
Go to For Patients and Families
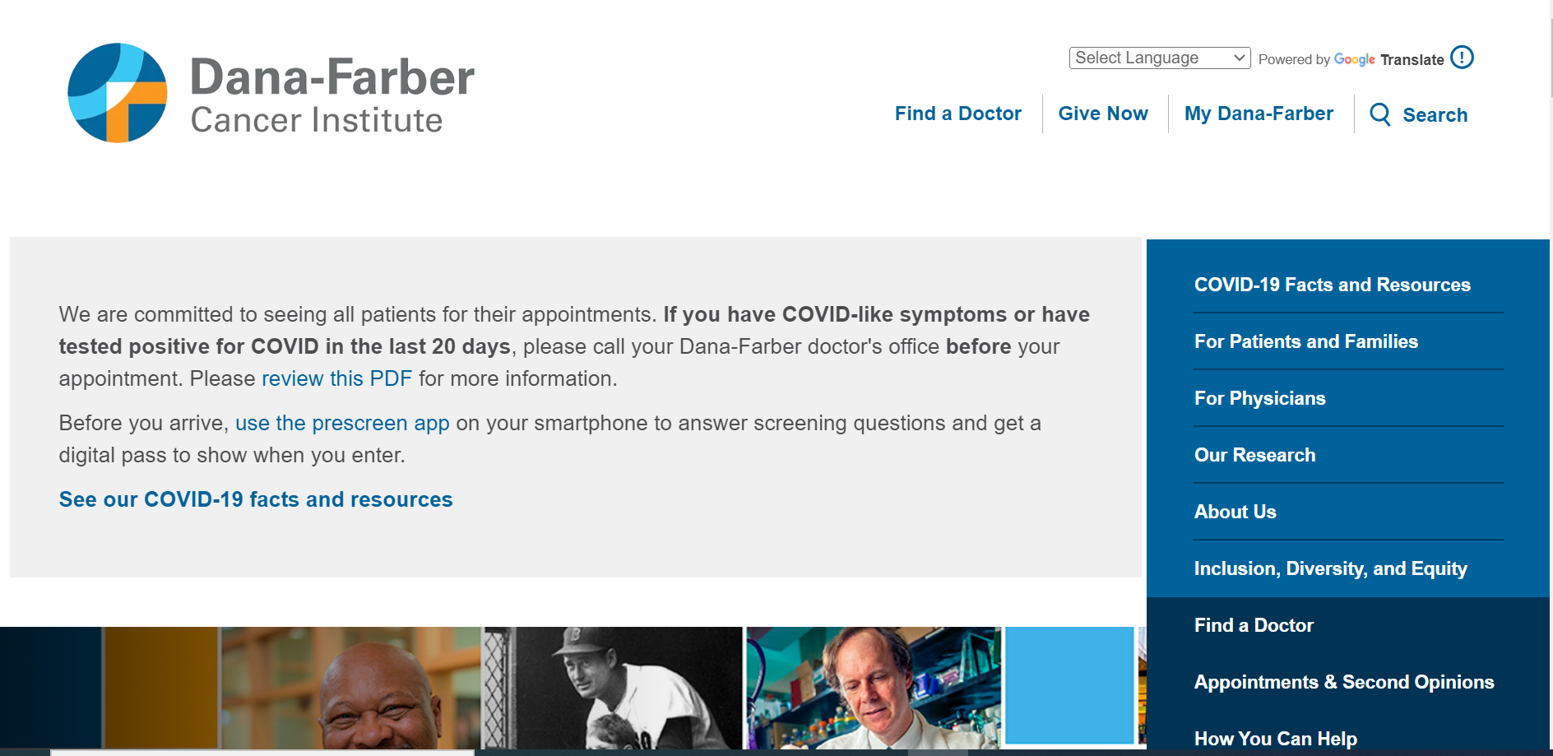pos(1305,341)
